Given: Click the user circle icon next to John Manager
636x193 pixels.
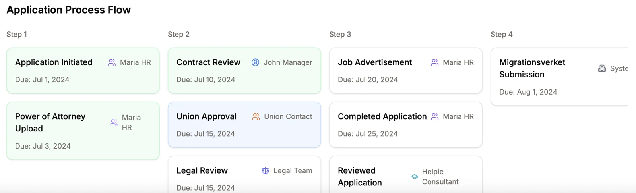Looking at the screenshot, I should coord(256,62).
